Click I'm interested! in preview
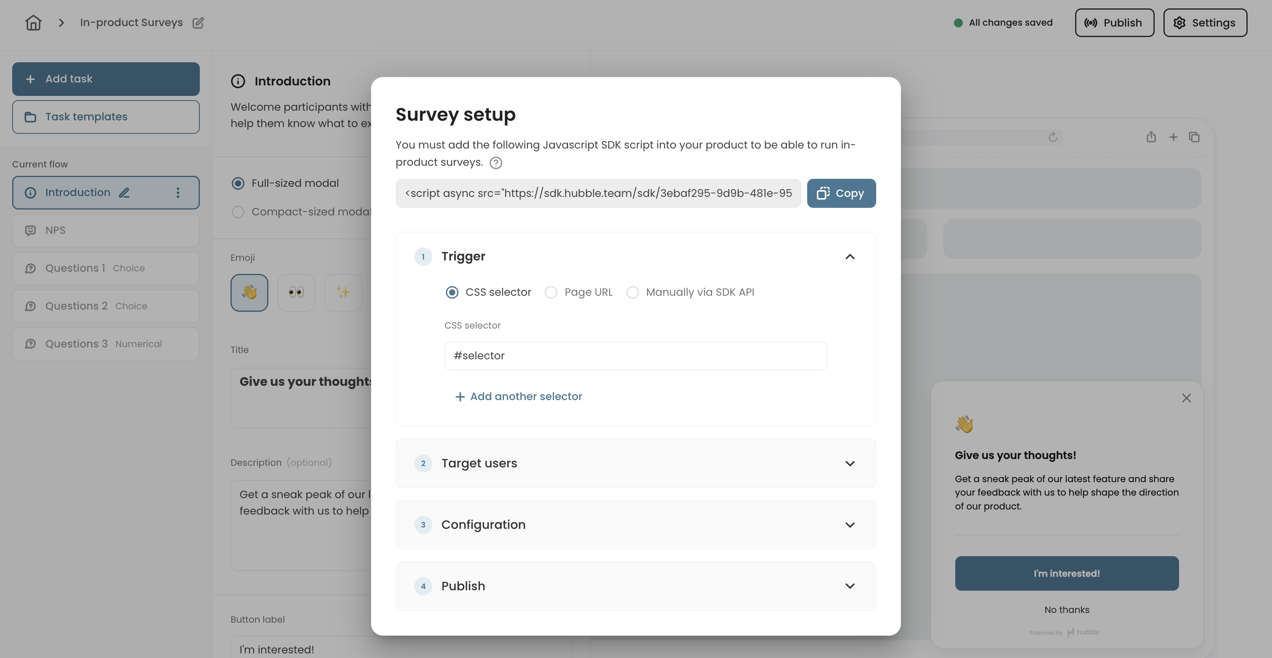The image size is (1272, 658). pyautogui.click(x=1067, y=573)
